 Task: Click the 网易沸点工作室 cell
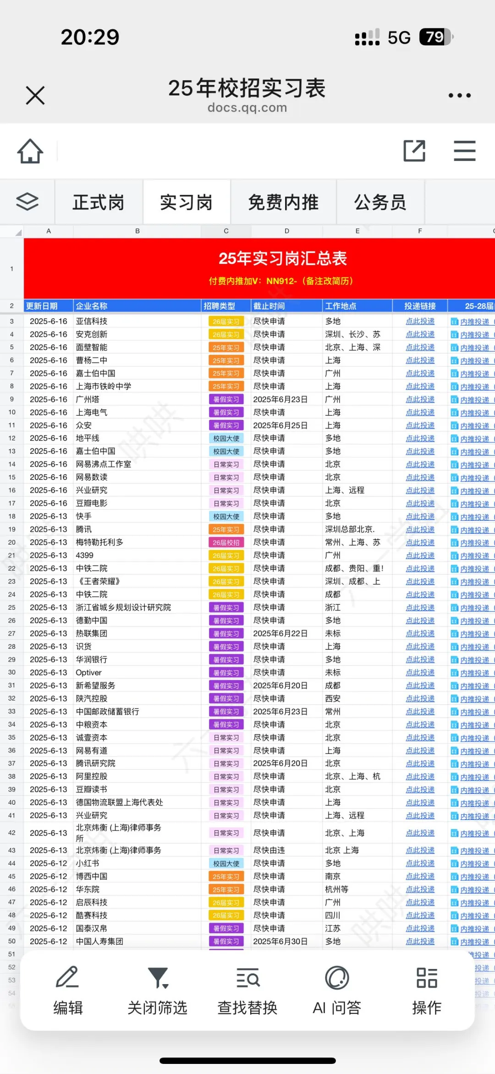click(x=137, y=464)
